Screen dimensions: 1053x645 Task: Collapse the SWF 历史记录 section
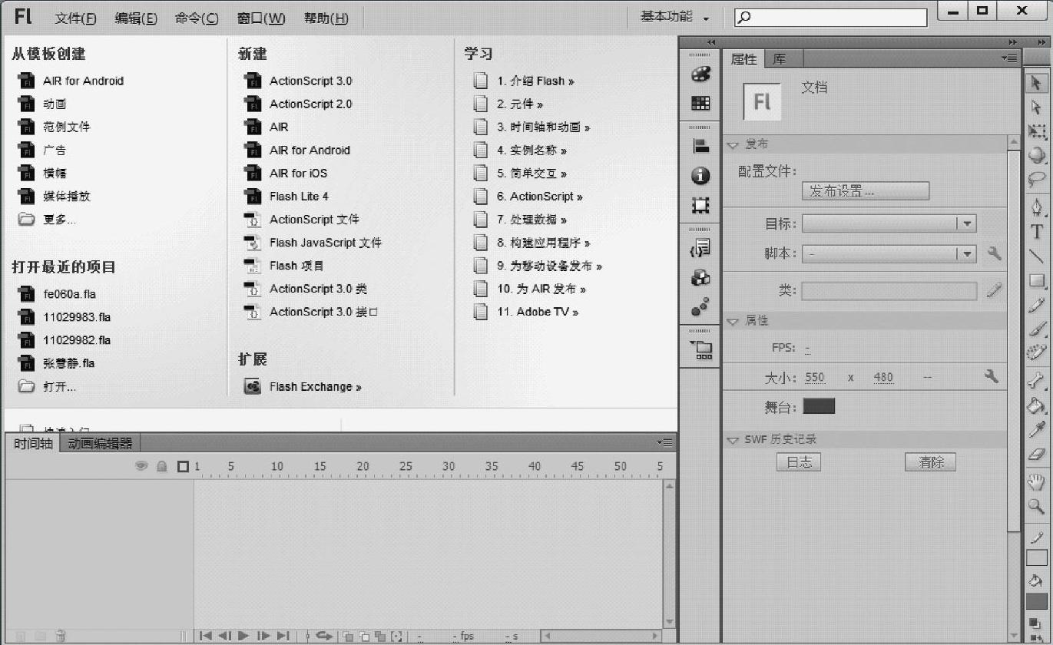point(733,440)
